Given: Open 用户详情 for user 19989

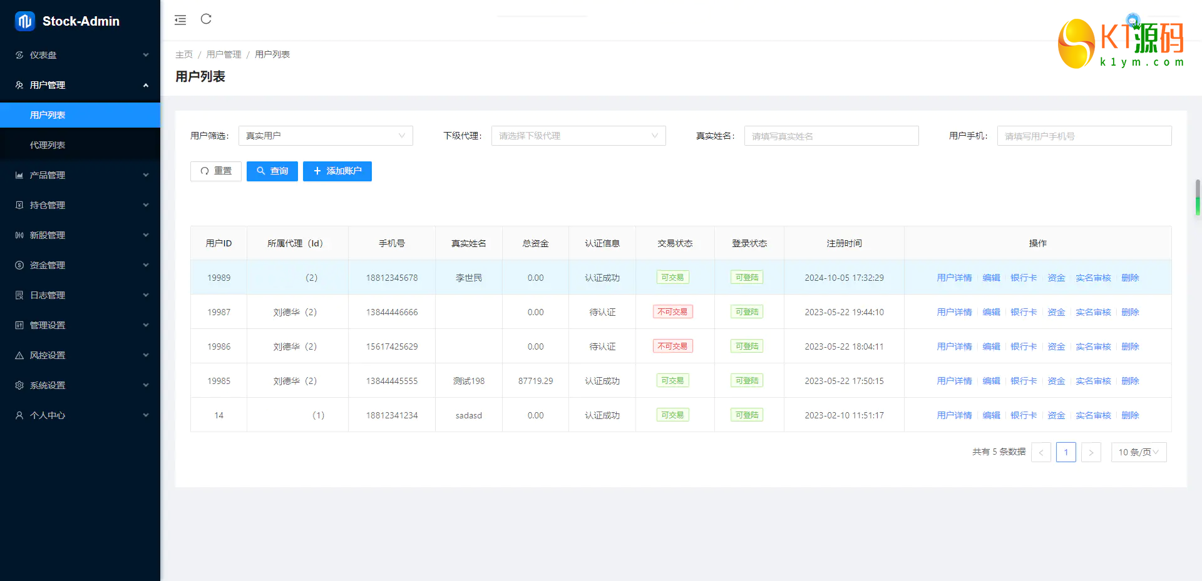Looking at the screenshot, I should point(954,278).
